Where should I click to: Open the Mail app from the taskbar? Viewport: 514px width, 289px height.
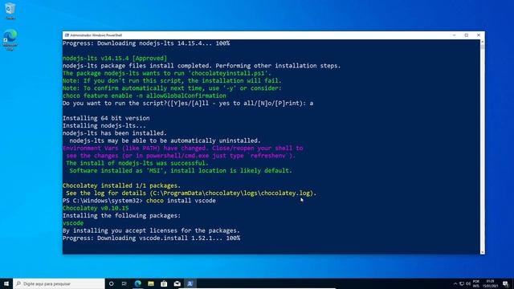[177, 283]
